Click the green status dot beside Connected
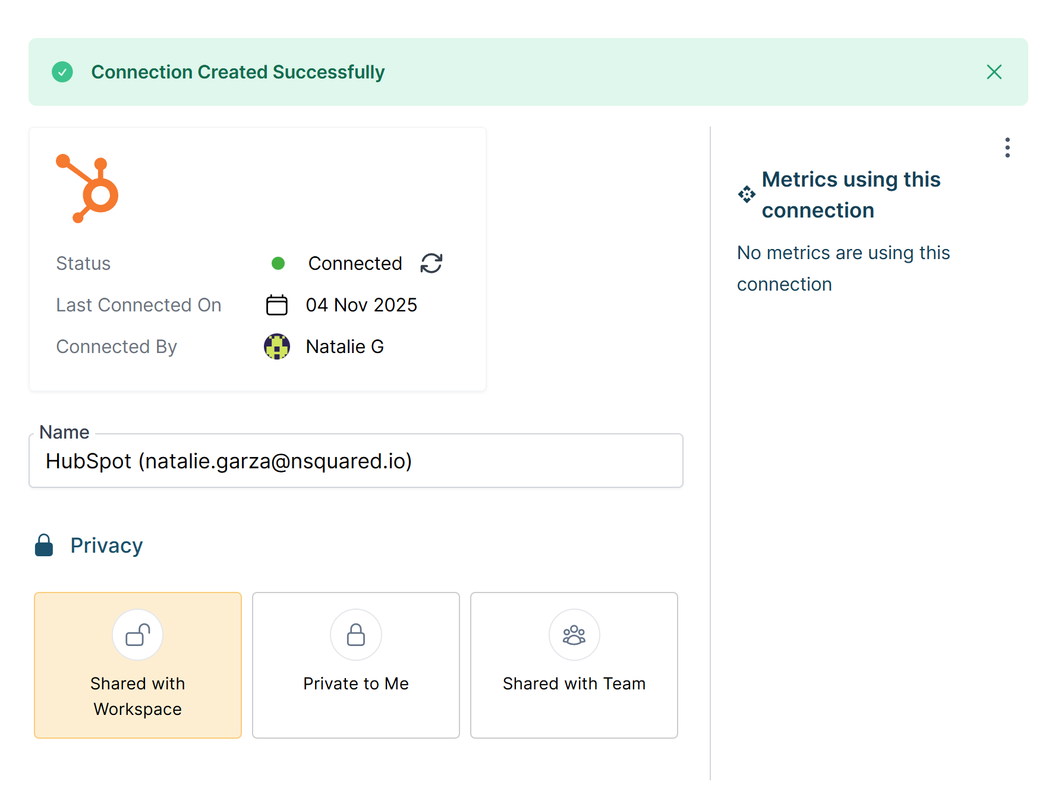The image size is (1058, 791). click(x=278, y=263)
